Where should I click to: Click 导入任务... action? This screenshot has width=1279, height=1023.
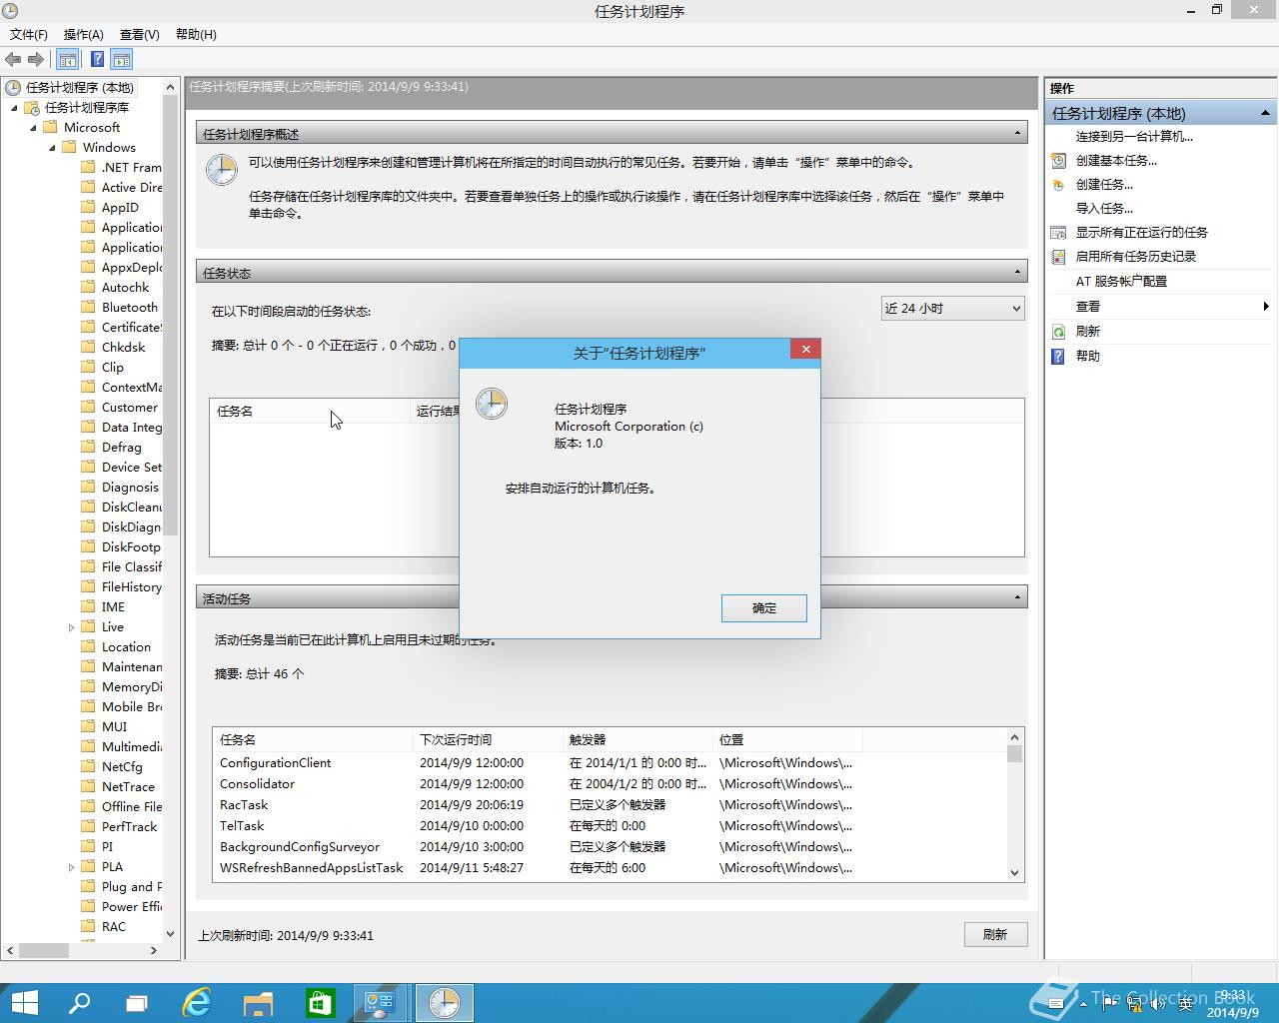(1104, 208)
